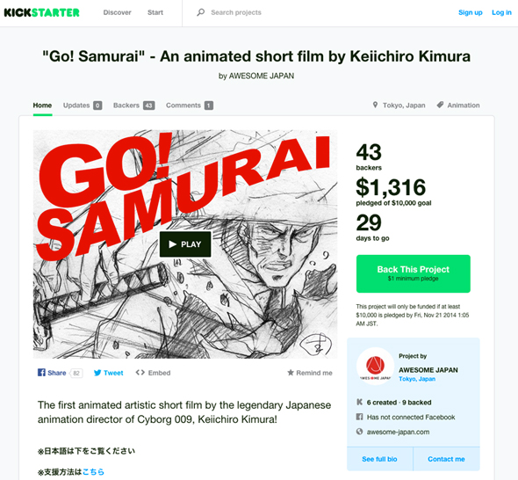Play the Go! Samurai video
This screenshot has height=480, width=518.
click(x=185, y=244)
